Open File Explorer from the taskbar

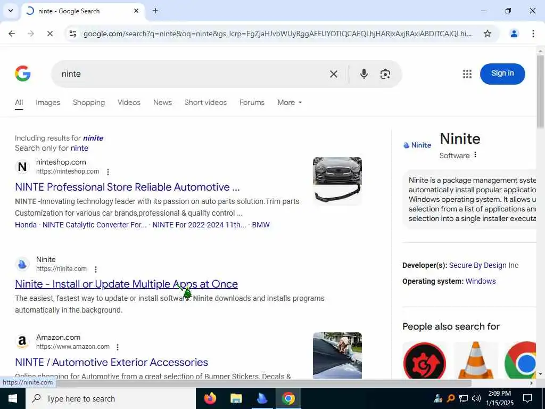click(236, 398)
